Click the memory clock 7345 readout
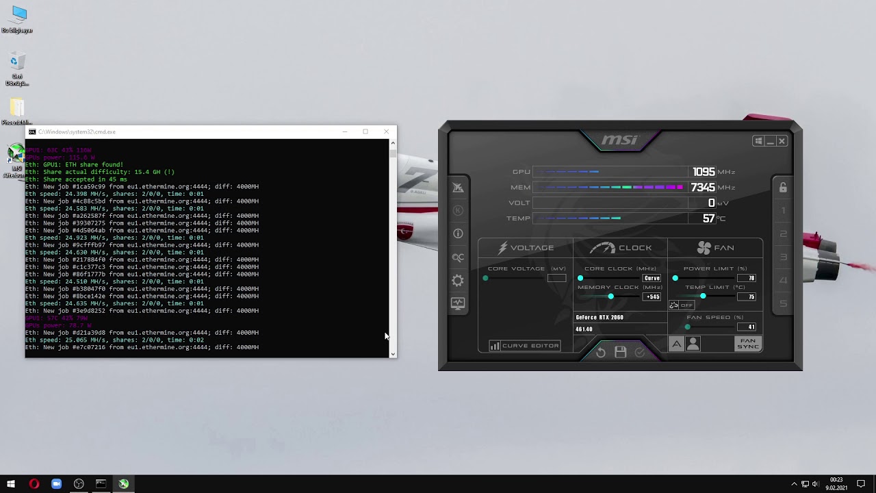Screen dimensions: 876x493 (703, 187)
